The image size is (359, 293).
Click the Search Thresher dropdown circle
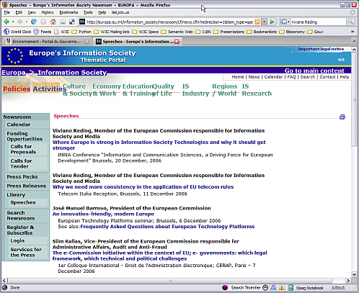[x=265, y=287]
